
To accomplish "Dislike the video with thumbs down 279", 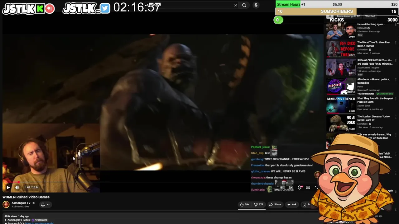I will tap(258, 204).
